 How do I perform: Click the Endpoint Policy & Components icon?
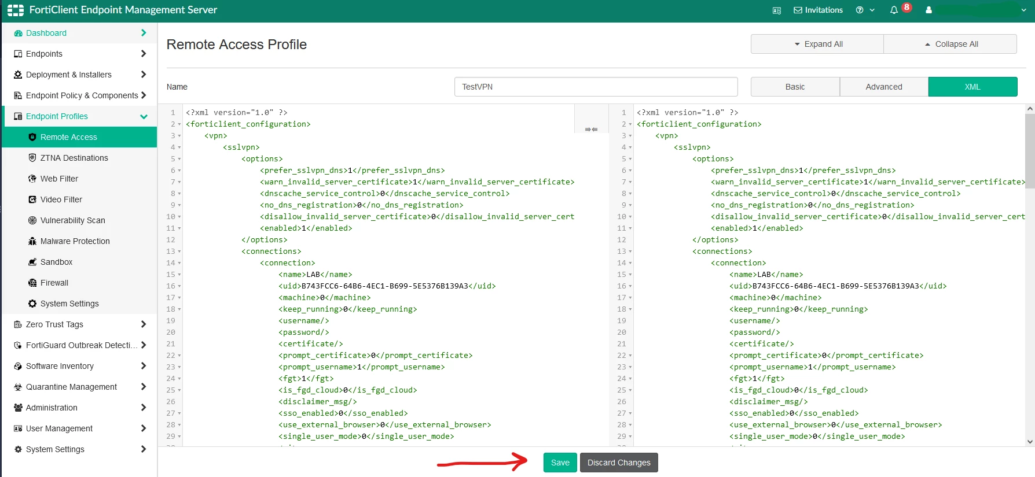click(x=18, y=96)
